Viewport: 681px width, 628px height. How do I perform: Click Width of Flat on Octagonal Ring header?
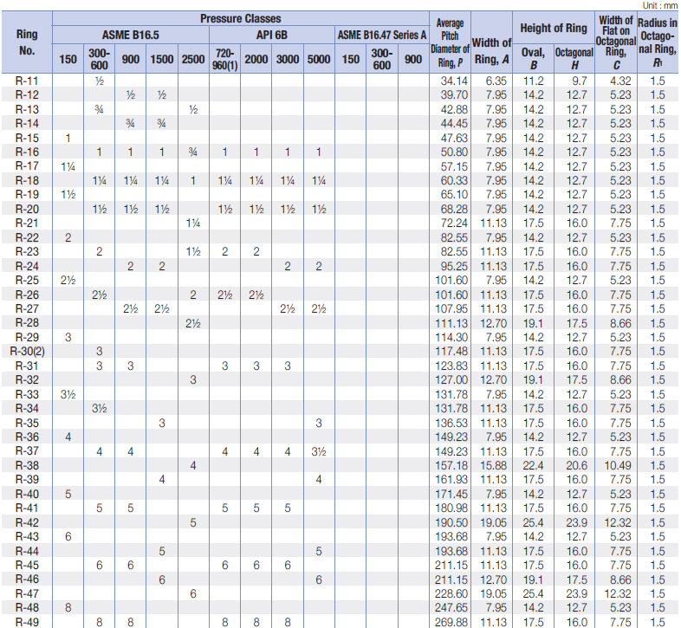point(616,42)
